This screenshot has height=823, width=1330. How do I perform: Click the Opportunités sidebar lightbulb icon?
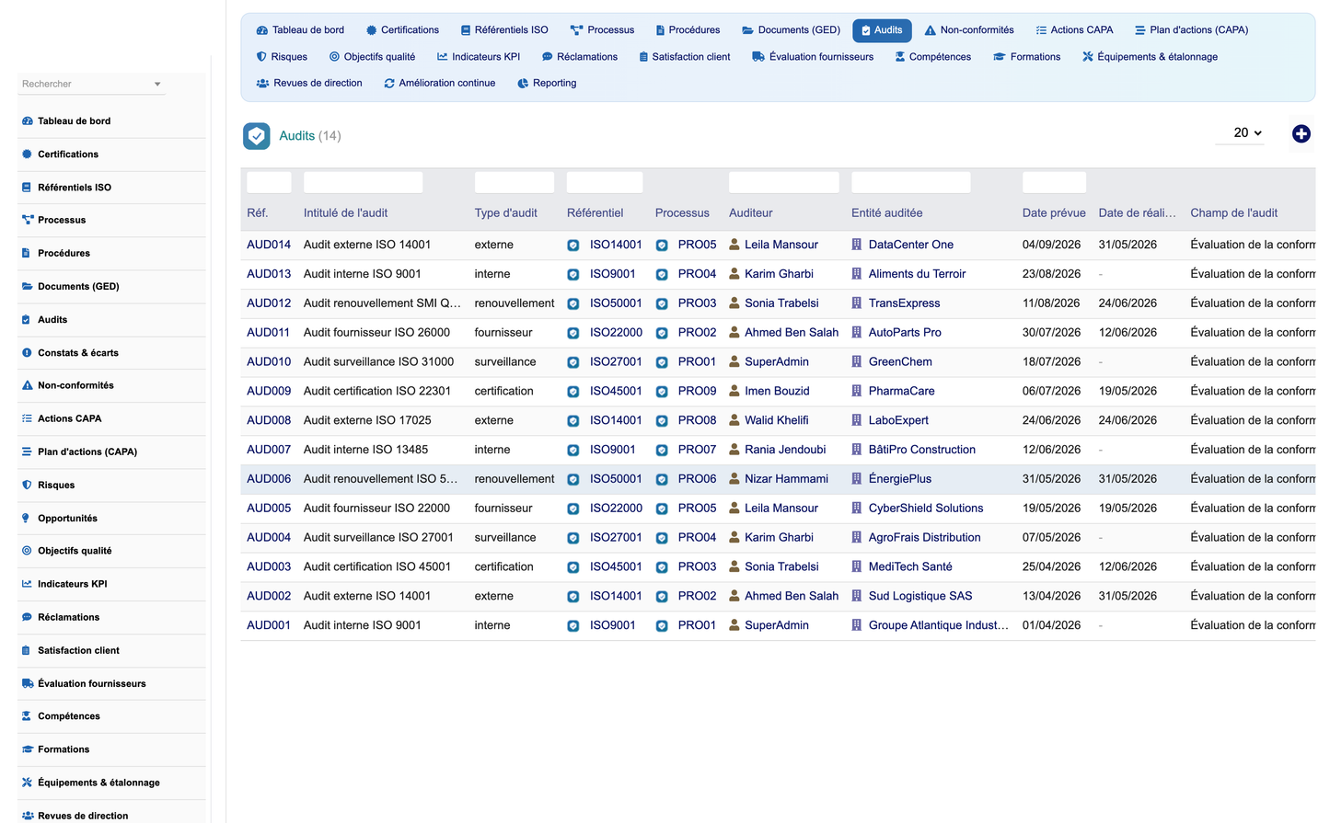tap(27, 519)
